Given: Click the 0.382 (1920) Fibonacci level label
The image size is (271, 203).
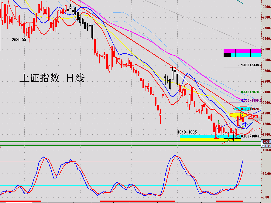Looking at the screenshot, I should 251,109.
